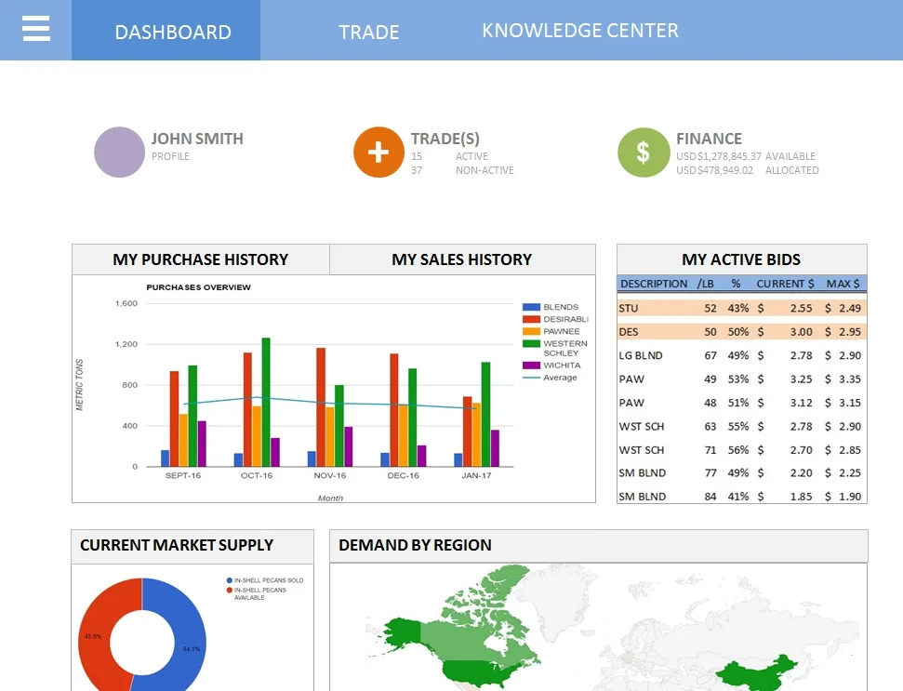Open the hamburger navigation menu
This screenshot has height=691, width=903.
(x=35, y=27)
